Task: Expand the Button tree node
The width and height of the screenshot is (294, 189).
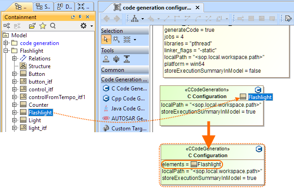Action: (15, 74)
